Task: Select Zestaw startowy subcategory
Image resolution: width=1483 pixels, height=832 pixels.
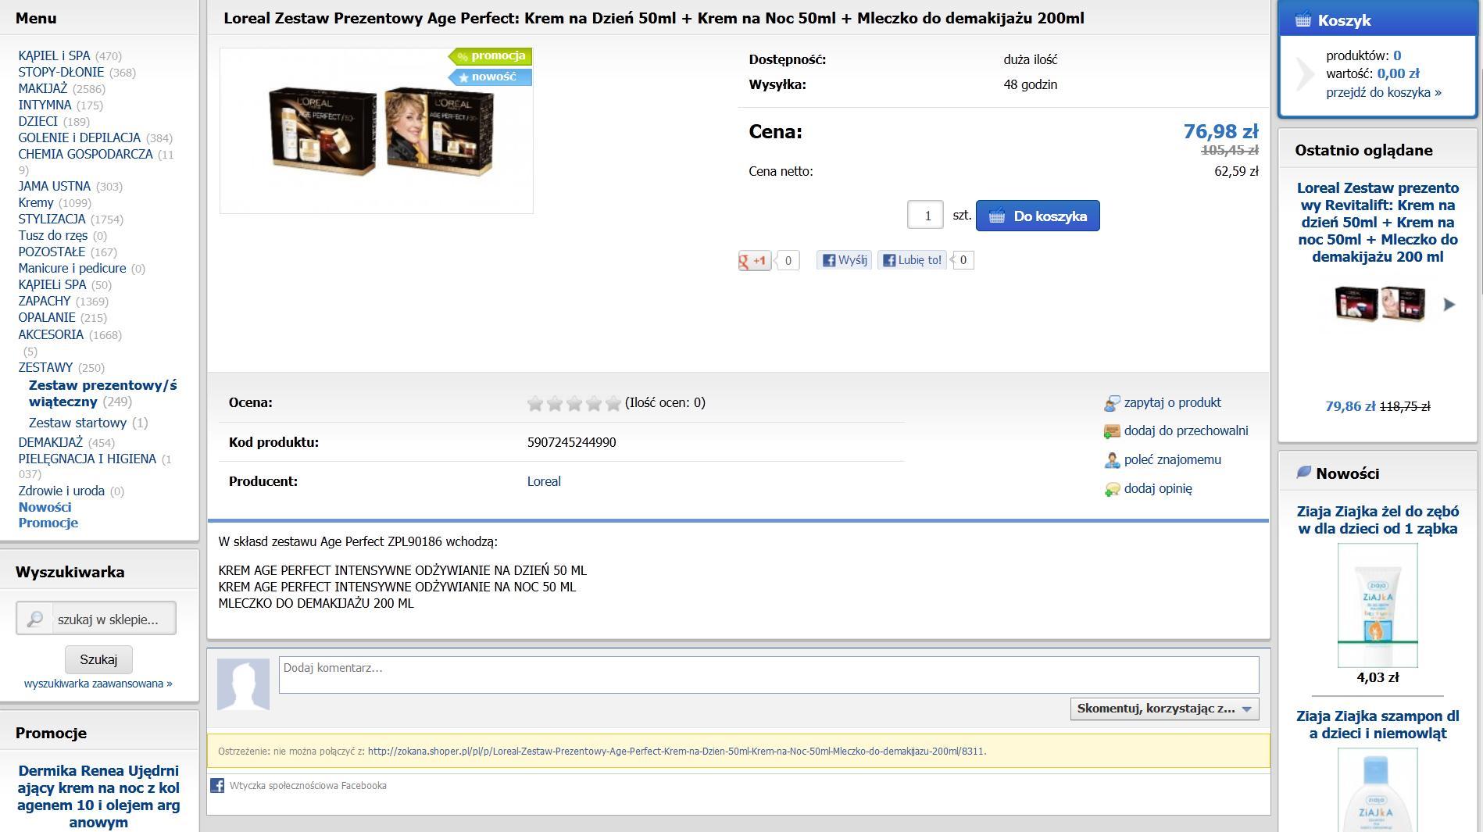Action: [77, 423]
